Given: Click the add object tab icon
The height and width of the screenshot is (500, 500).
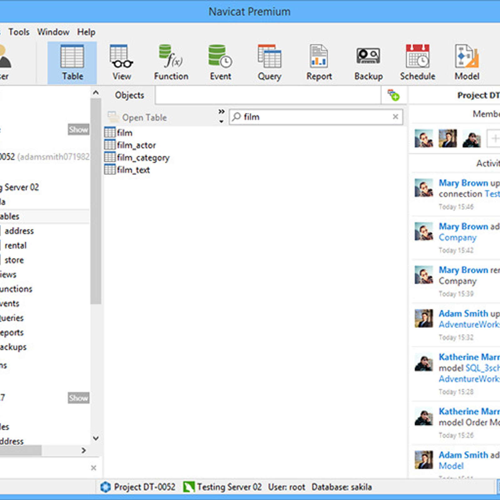Looking at the screenshot, I should coord(393,95).
